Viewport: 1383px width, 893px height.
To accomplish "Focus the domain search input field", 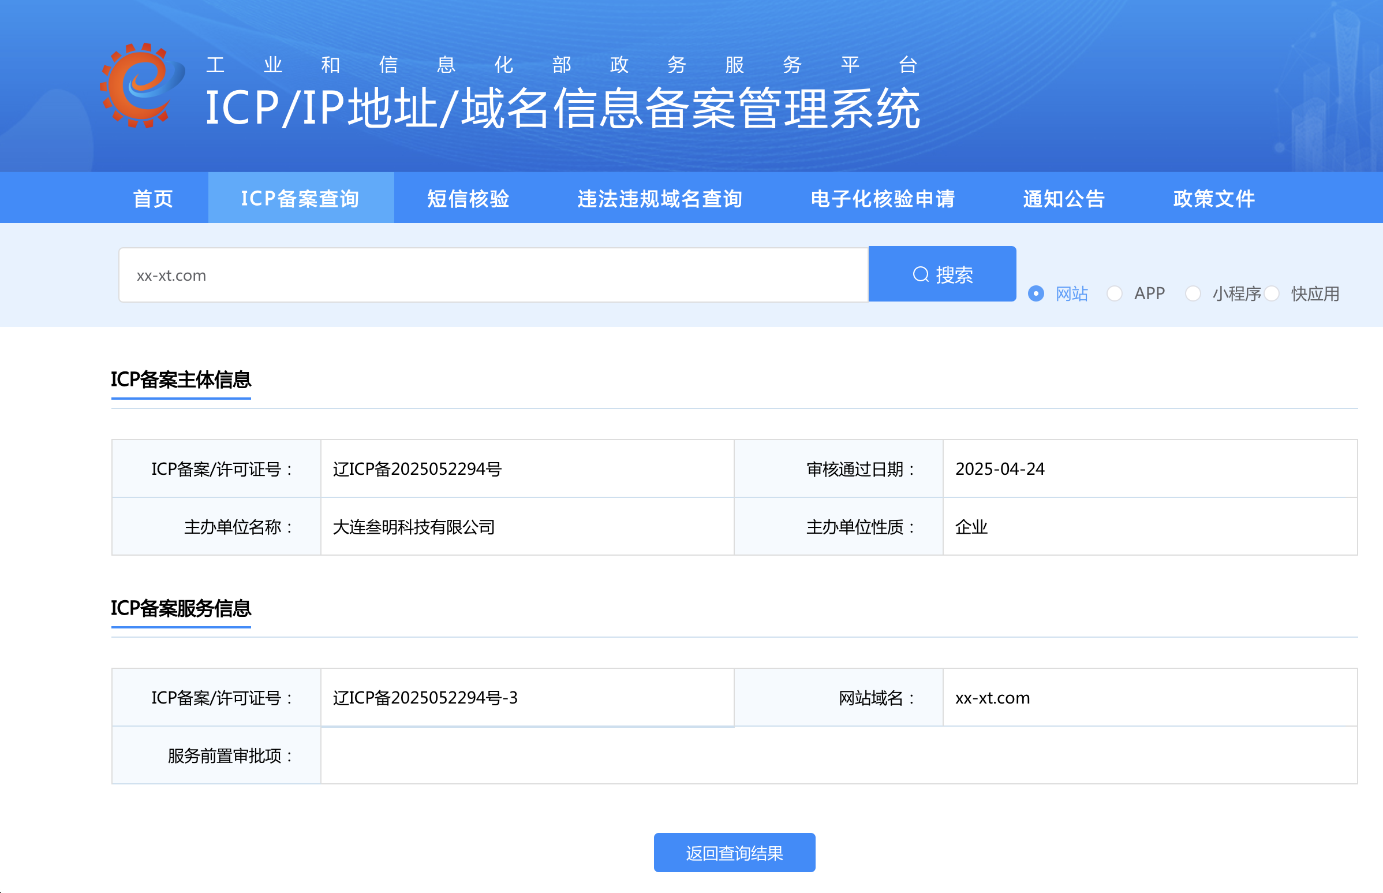I will (492, 275).
